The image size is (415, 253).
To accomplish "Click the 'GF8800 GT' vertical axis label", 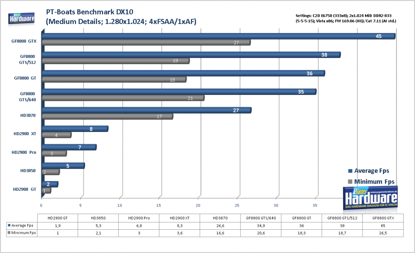I will click(x=25, y=78).
